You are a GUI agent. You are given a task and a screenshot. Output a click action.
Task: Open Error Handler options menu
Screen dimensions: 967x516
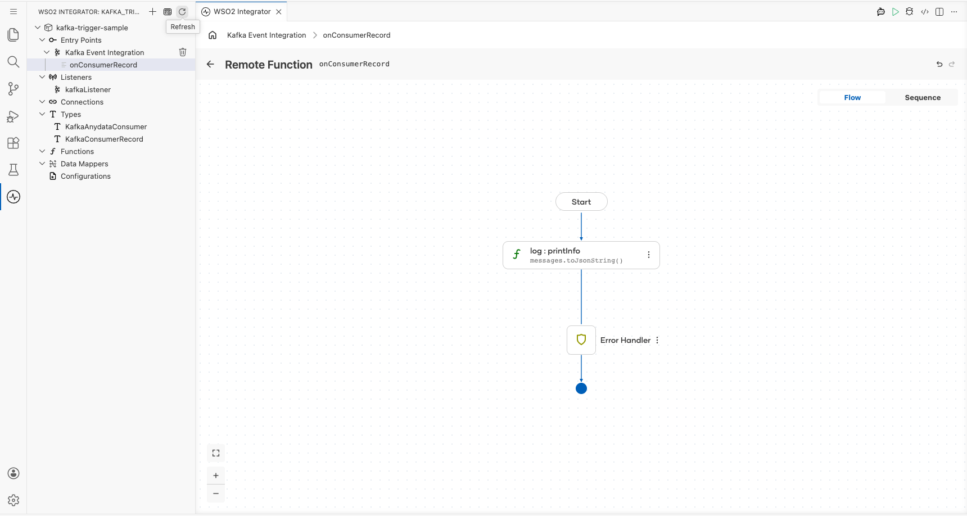tap(657, 340)
